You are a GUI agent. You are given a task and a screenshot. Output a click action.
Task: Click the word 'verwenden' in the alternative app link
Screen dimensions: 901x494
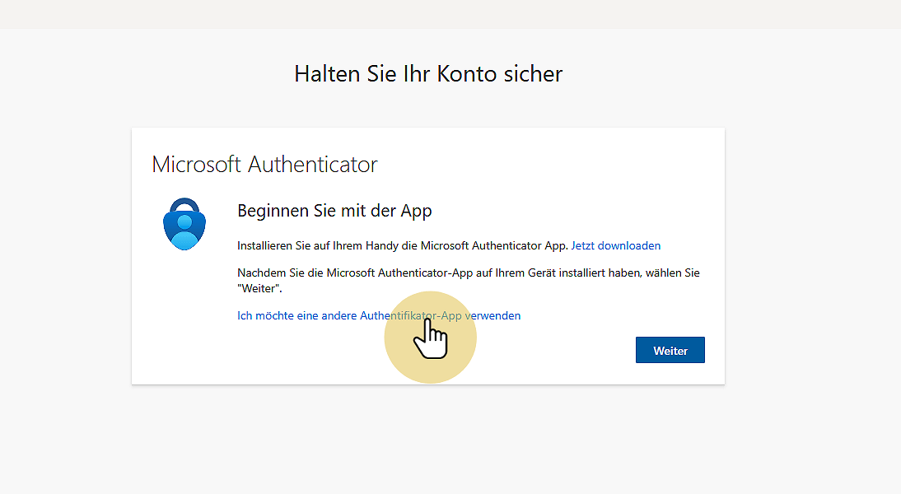click(x=493, y=315)
